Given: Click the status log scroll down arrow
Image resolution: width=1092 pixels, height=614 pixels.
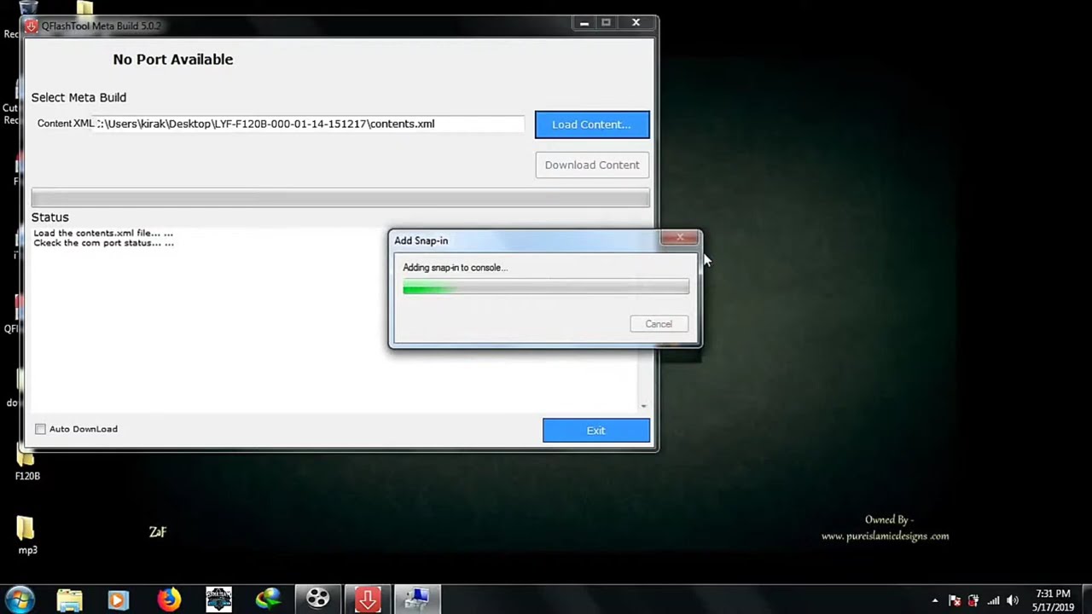Looking at the screenshot, I should pos(643,406).
